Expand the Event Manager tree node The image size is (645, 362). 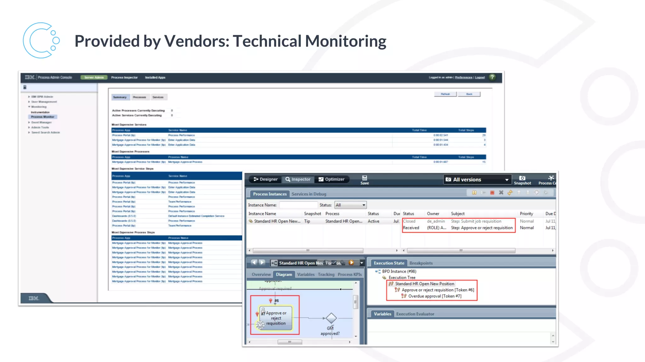tap(29, 123)
